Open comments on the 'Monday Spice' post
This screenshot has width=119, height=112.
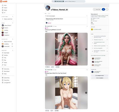tap(52, 111)
